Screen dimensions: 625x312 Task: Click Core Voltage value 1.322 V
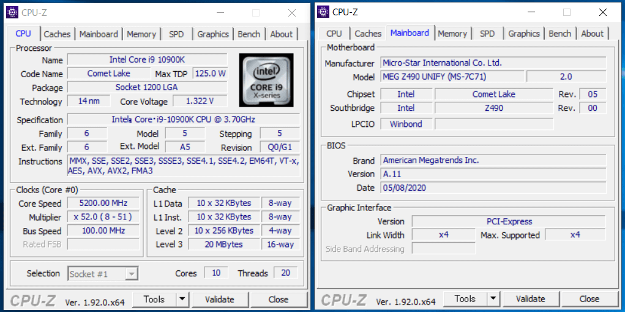click(200, 101)
